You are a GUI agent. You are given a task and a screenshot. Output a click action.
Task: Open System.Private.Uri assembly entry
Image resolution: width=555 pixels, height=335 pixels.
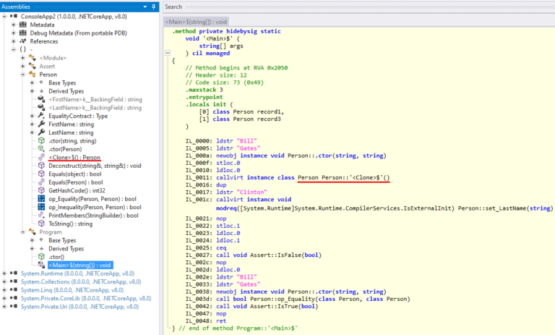79,307
